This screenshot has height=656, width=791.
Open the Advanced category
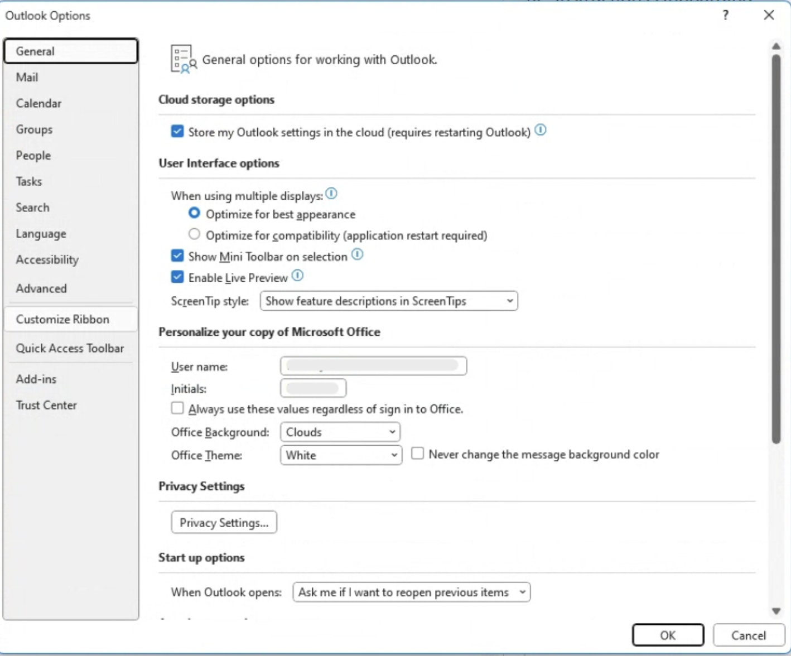(x=71, y=288)
